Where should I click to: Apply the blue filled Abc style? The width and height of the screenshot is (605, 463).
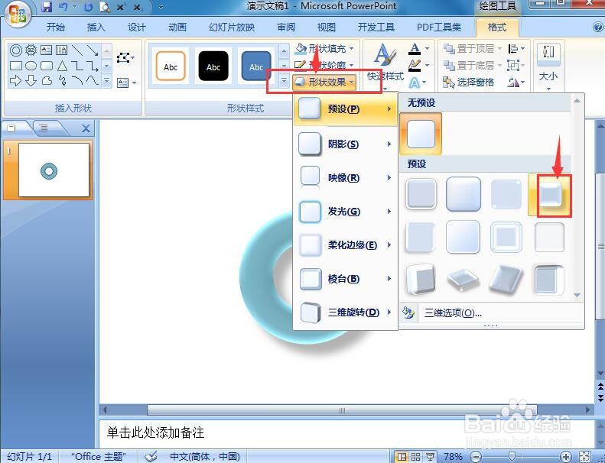coord(255,66)
